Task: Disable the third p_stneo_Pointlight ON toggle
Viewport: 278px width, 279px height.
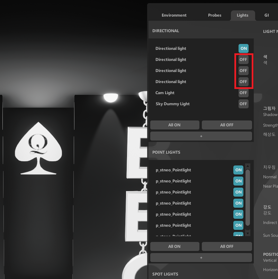Action: (238, 192)
